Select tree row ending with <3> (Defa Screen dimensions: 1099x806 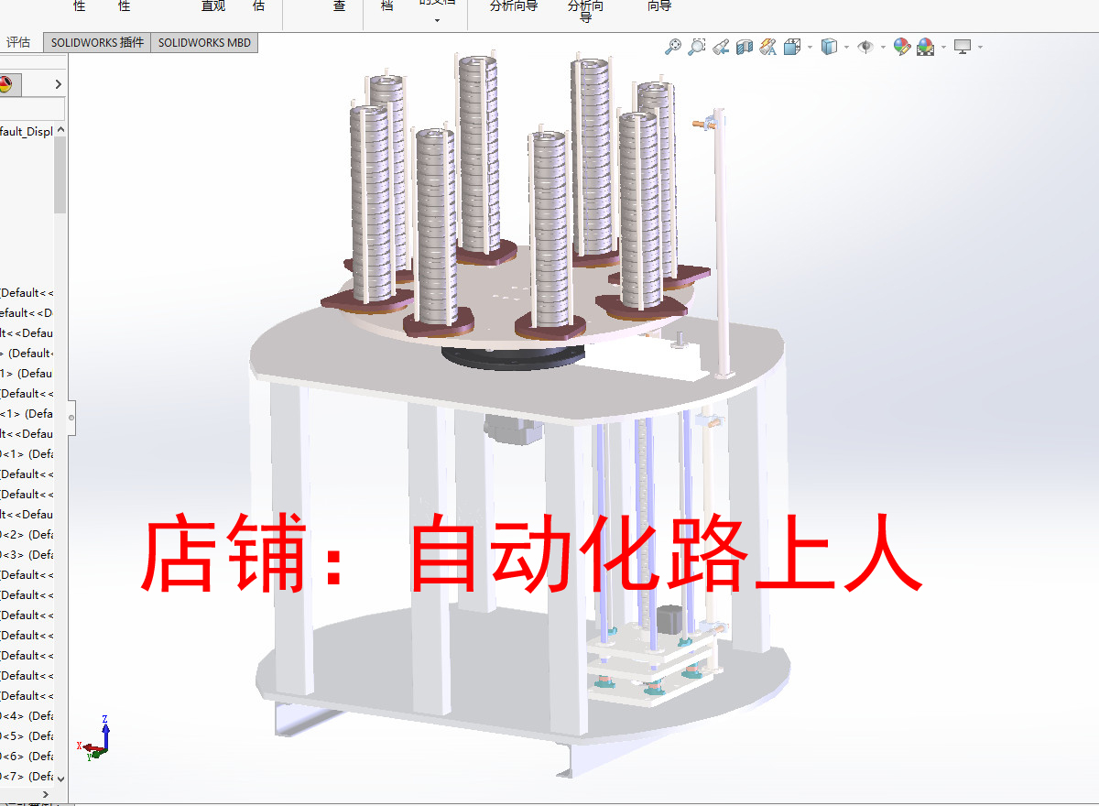(x=27, y=554)
